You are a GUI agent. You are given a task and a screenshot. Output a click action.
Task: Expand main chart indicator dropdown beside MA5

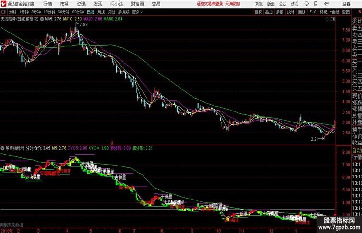42,19
